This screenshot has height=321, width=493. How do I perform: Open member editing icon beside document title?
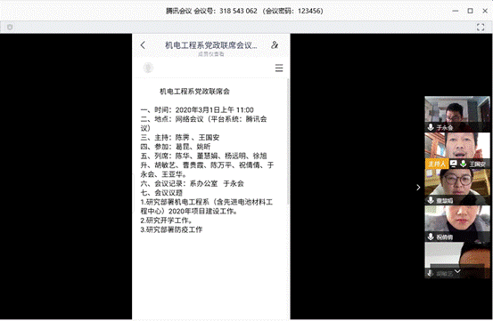[275, 45]
